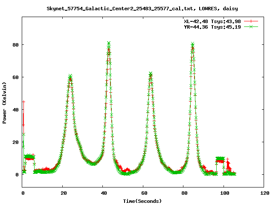Click the x-axis tick label 0
Image resolution: width=273 pixels, height=205 pixels.
click(23, 193)
